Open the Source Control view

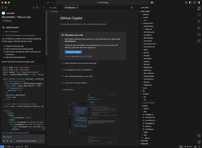click(x=199, y=21)
